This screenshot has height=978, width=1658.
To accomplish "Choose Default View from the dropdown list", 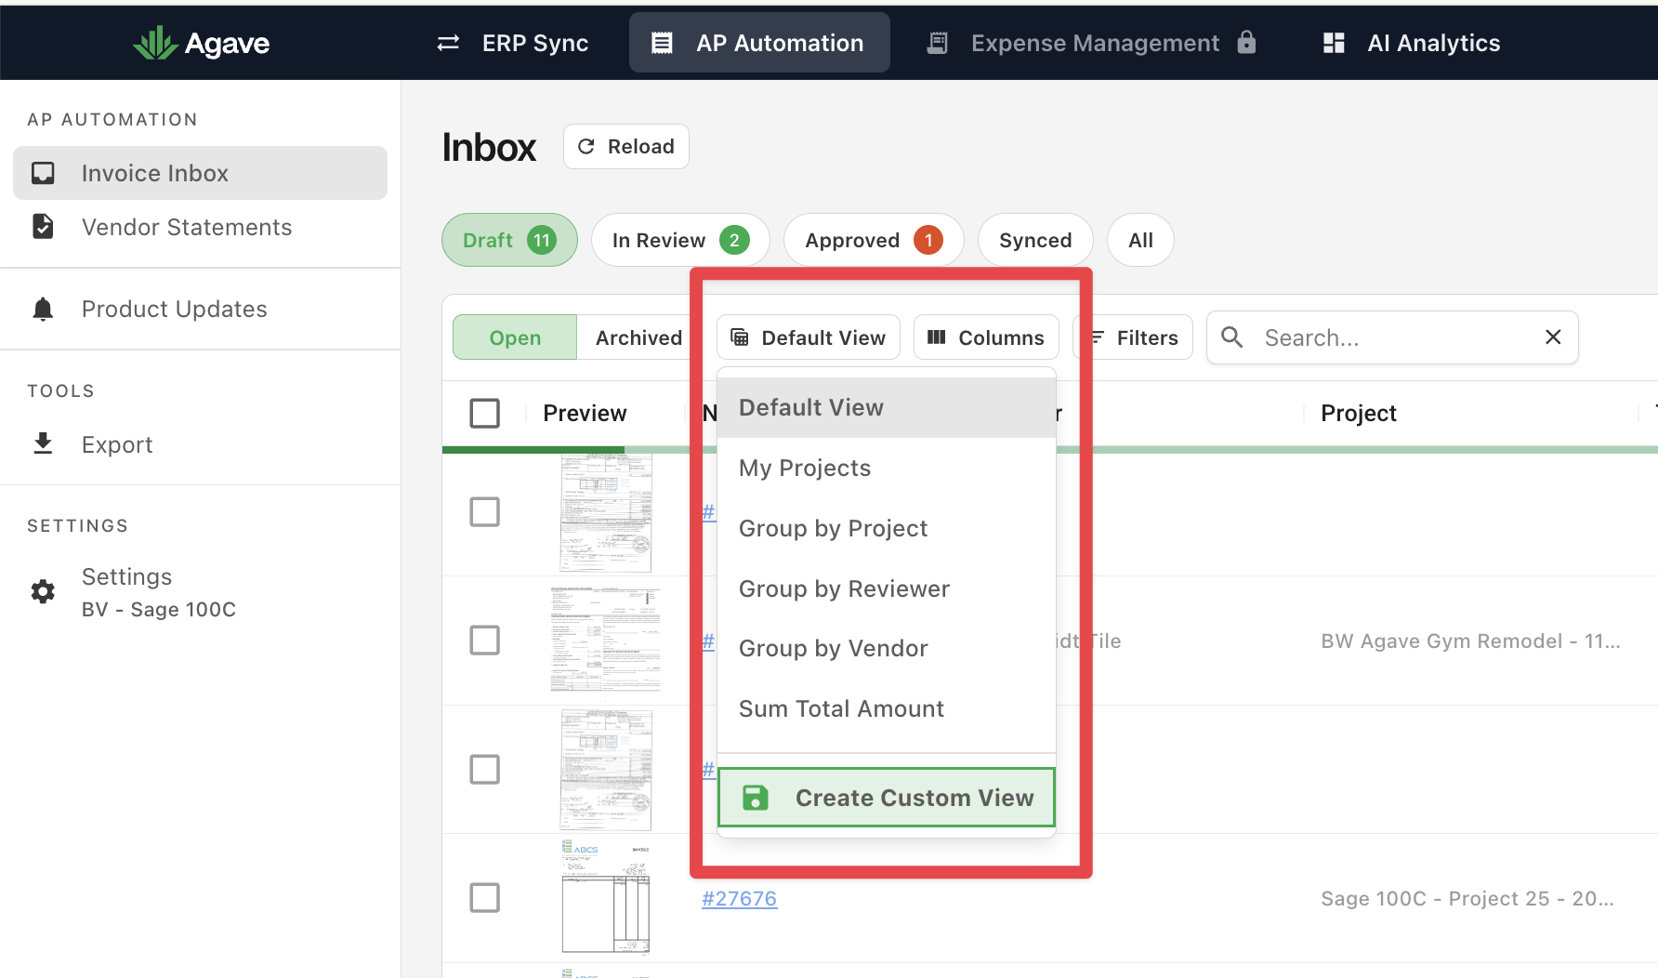I will pos(887,407).
